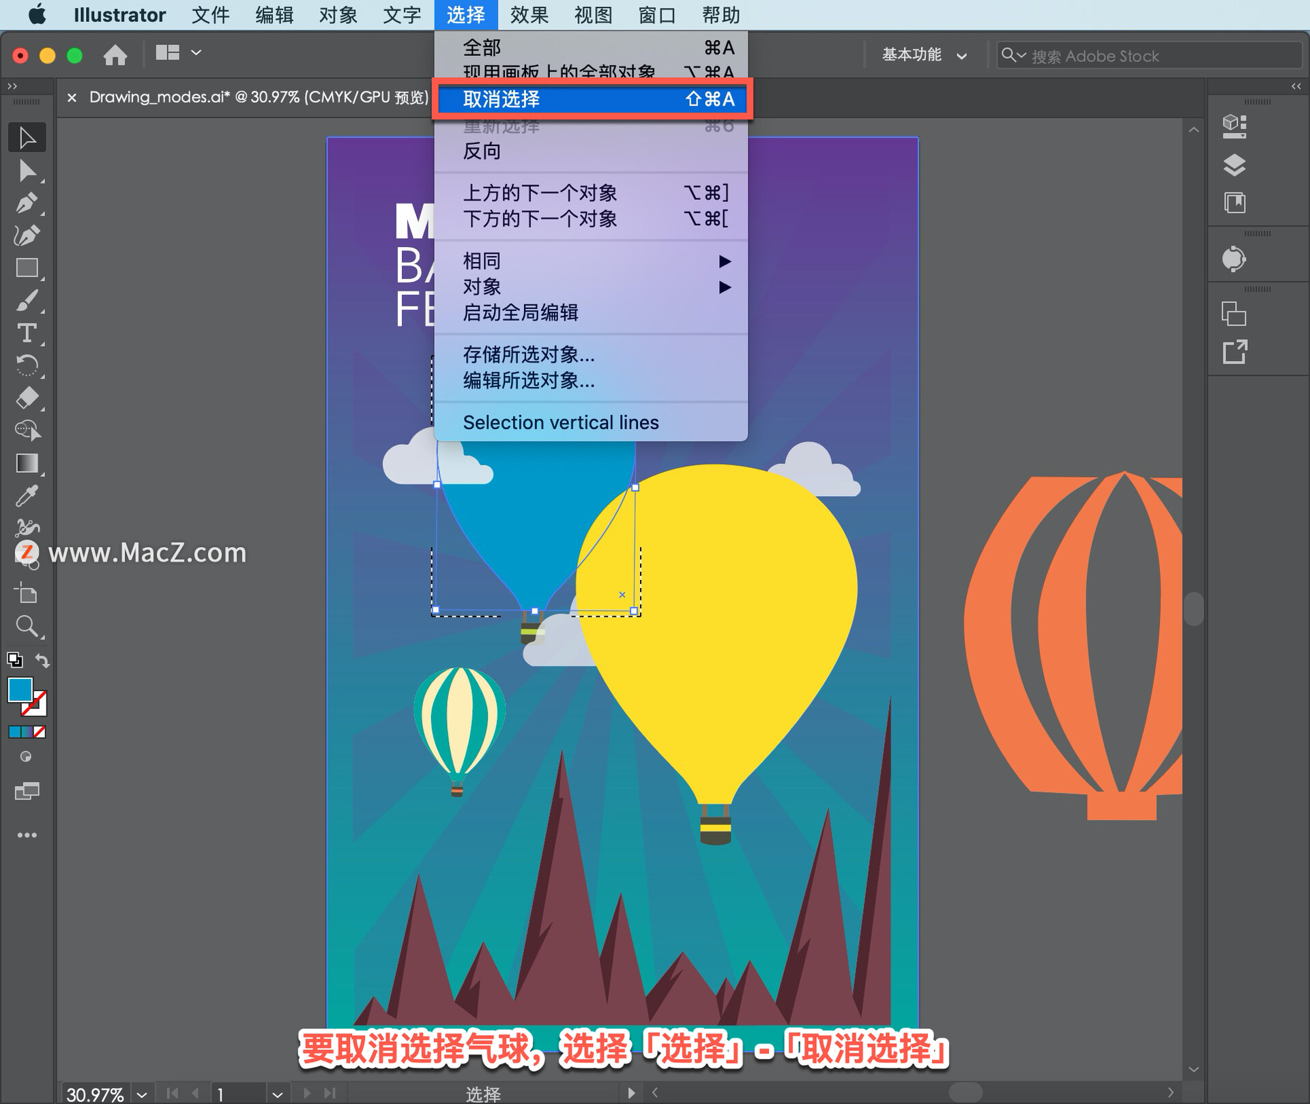
Task: Reset to default fill and stroke
Action: [14, 660]
